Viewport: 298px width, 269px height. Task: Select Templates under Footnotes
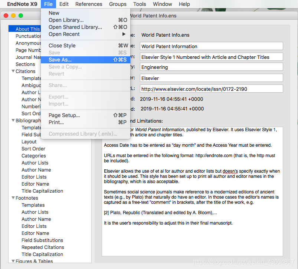click(33, 205)
